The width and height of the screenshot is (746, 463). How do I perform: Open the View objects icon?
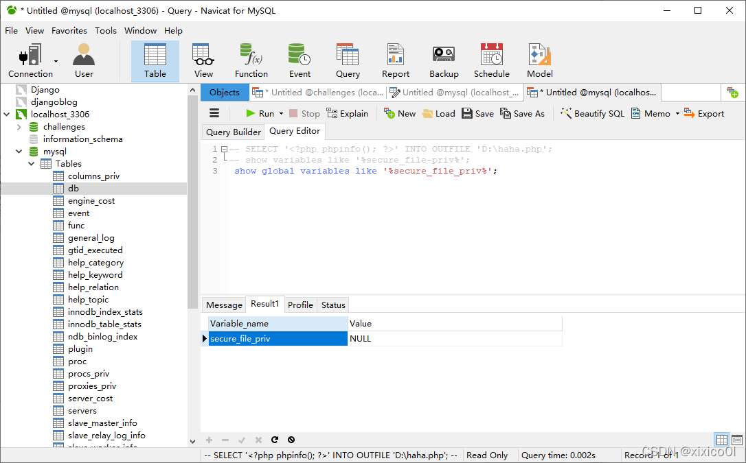pyautogui.click(x=203, y=61)
